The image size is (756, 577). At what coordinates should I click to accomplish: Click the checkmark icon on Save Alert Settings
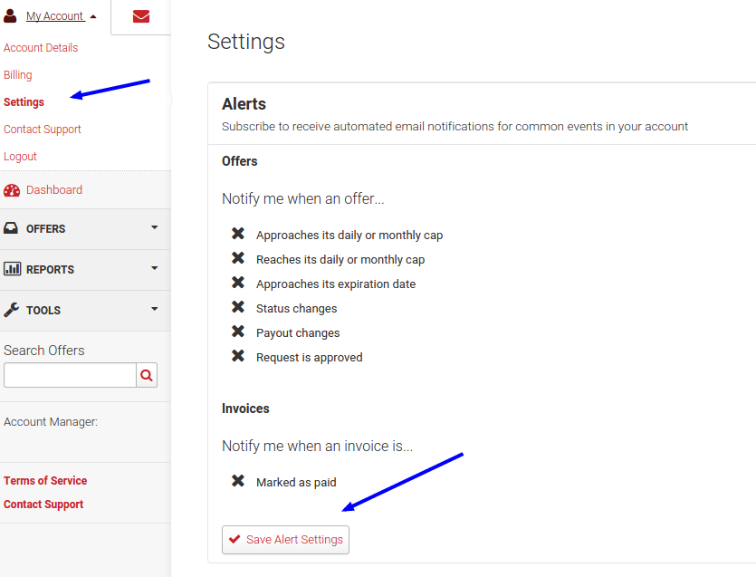click(234, 539)
